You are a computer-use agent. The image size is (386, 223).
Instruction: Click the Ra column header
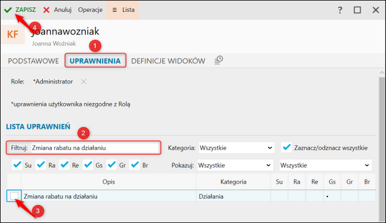click(x=297, y=182)
